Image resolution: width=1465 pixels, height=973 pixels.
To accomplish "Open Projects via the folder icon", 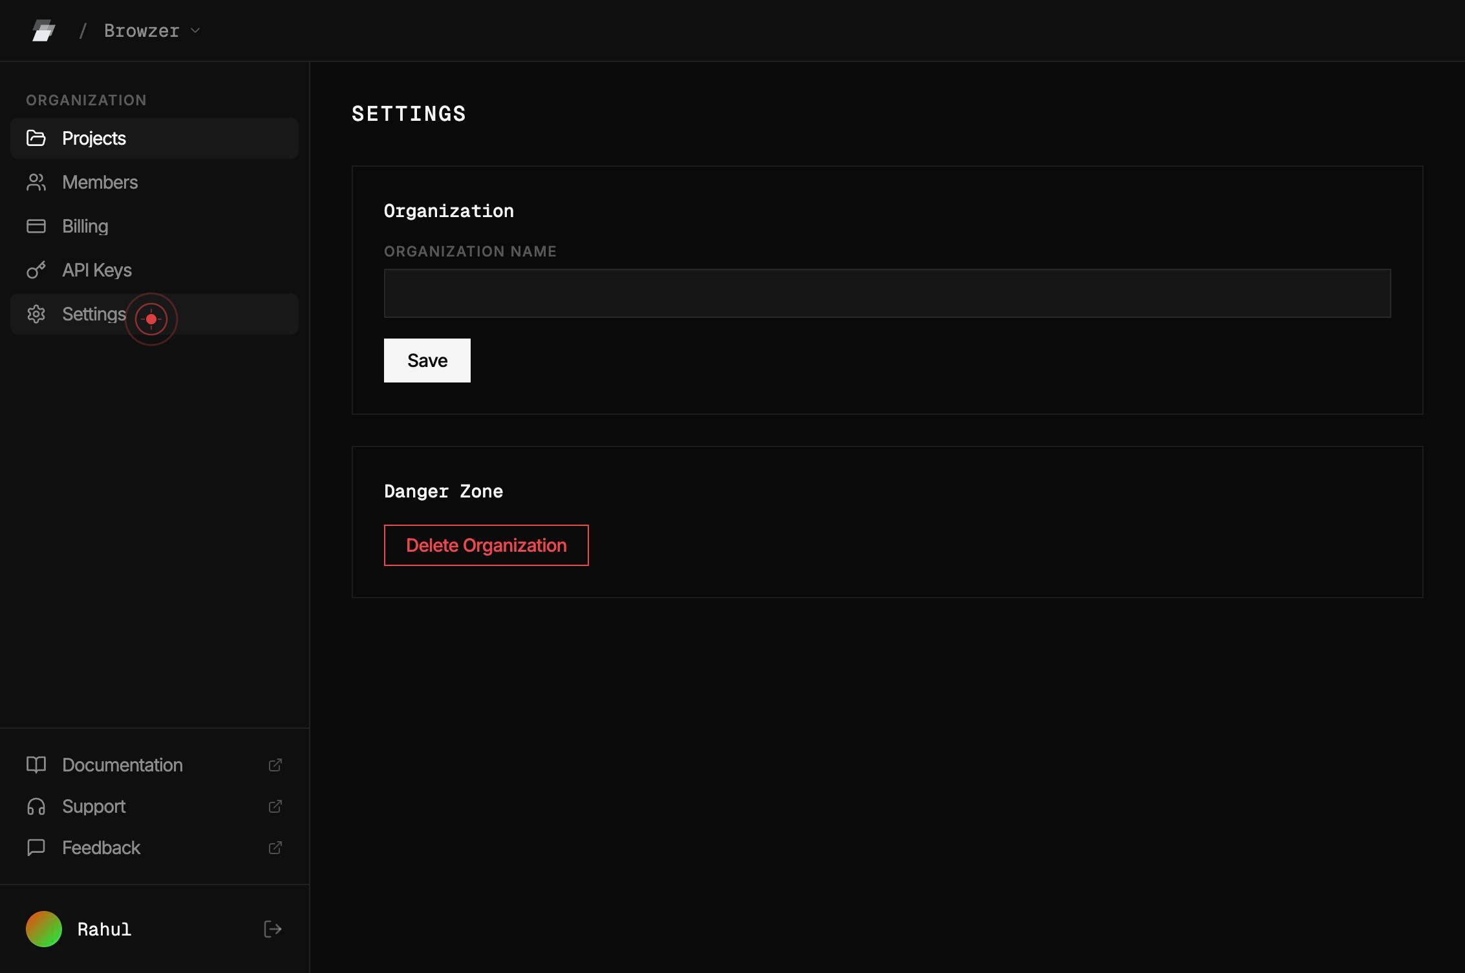I will pyautogui.click(x=36, y=138).
